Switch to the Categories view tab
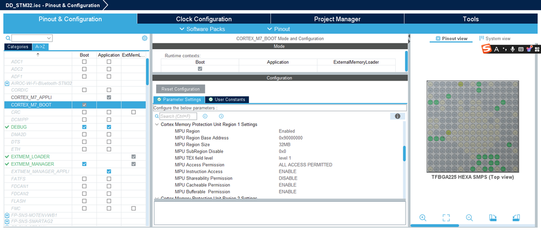Image resolution: width=541 pixels, height=231 pixels. (x=18, y=47)
